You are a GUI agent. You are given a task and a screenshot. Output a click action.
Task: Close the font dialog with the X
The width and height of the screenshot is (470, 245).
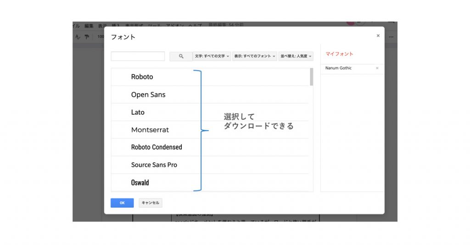tap(378, 36)
